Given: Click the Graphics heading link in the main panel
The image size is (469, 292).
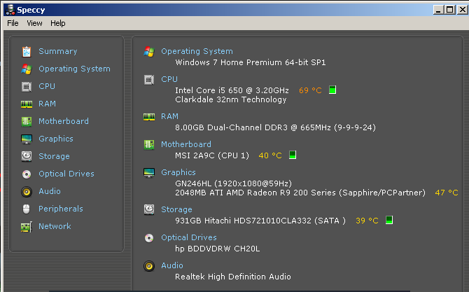Looking at the screenshot, I should [178, 173].
